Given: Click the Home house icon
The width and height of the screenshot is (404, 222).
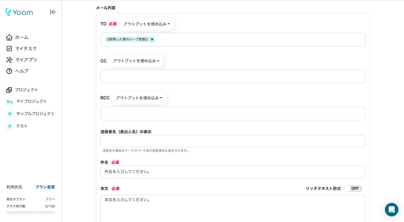Looking at the screenshot, I should [9, 37].
